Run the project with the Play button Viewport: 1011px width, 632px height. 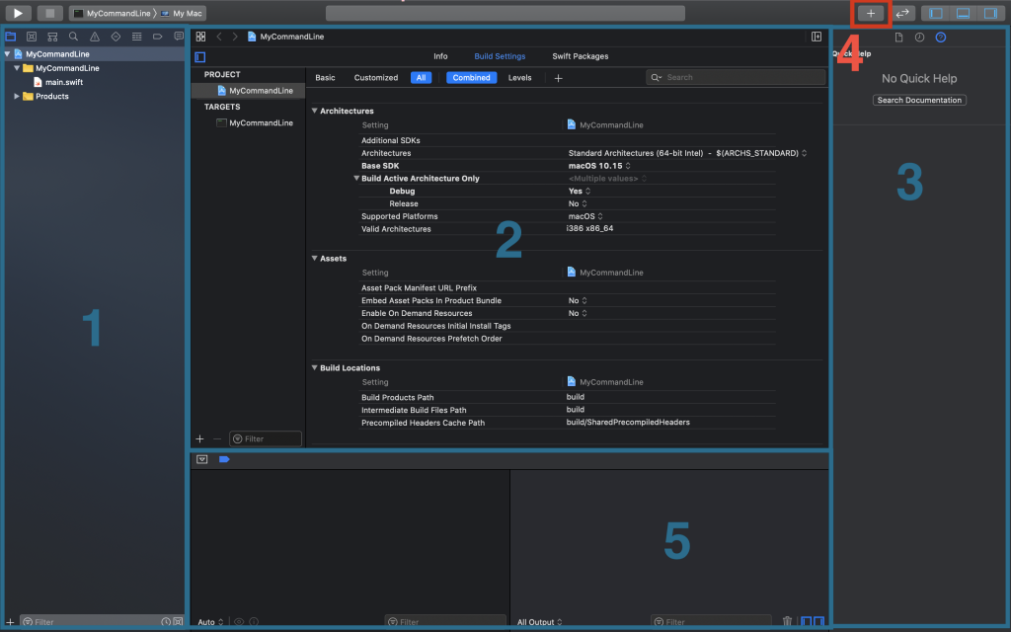18,13
